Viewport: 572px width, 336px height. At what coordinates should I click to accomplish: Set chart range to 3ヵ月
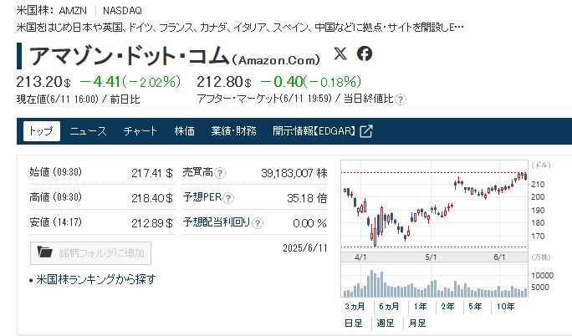(x=355, y=307)
